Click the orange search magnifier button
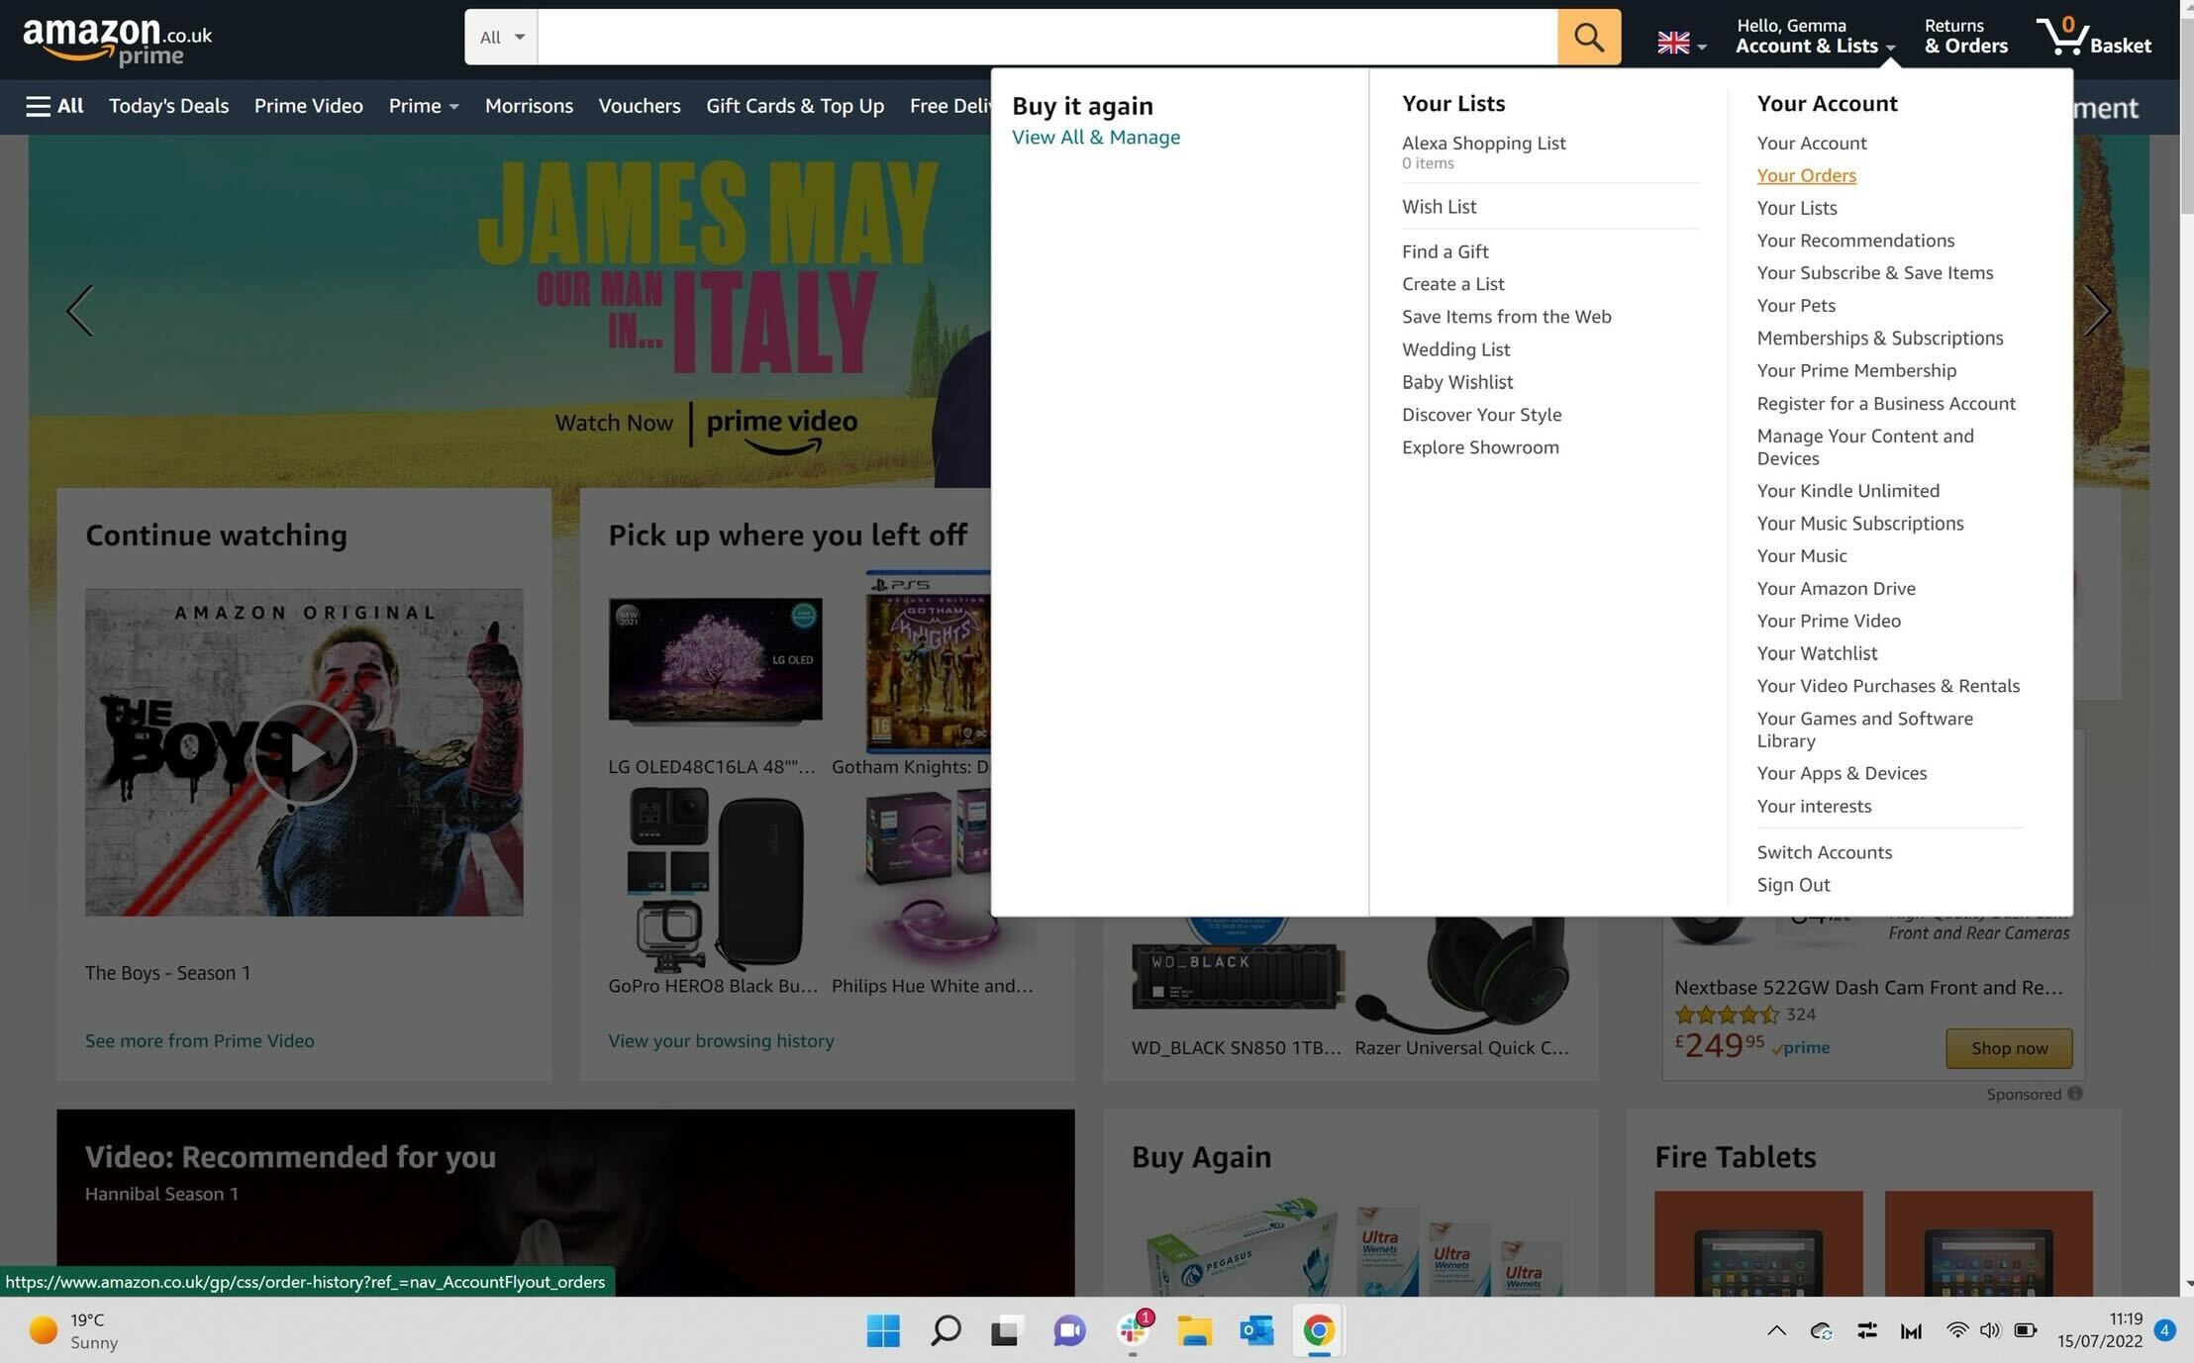 point(1588,37)
